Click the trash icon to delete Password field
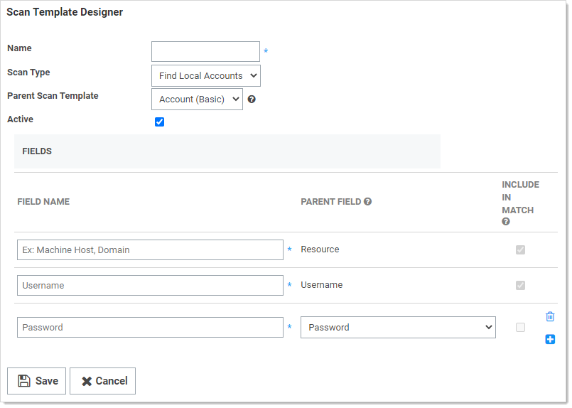This screenshot has width=572, height=408. click(550, 317)
